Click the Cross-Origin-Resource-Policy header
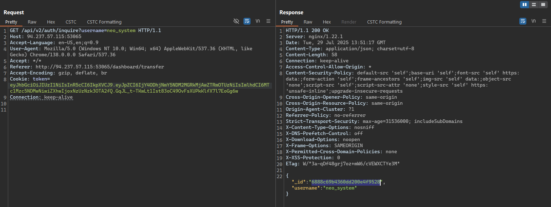The height and width of the screenshot is (207, 551). [344, 103]
